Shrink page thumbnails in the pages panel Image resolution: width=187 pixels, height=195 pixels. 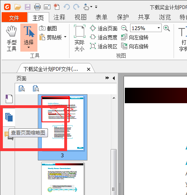click(x=36, y=89)
